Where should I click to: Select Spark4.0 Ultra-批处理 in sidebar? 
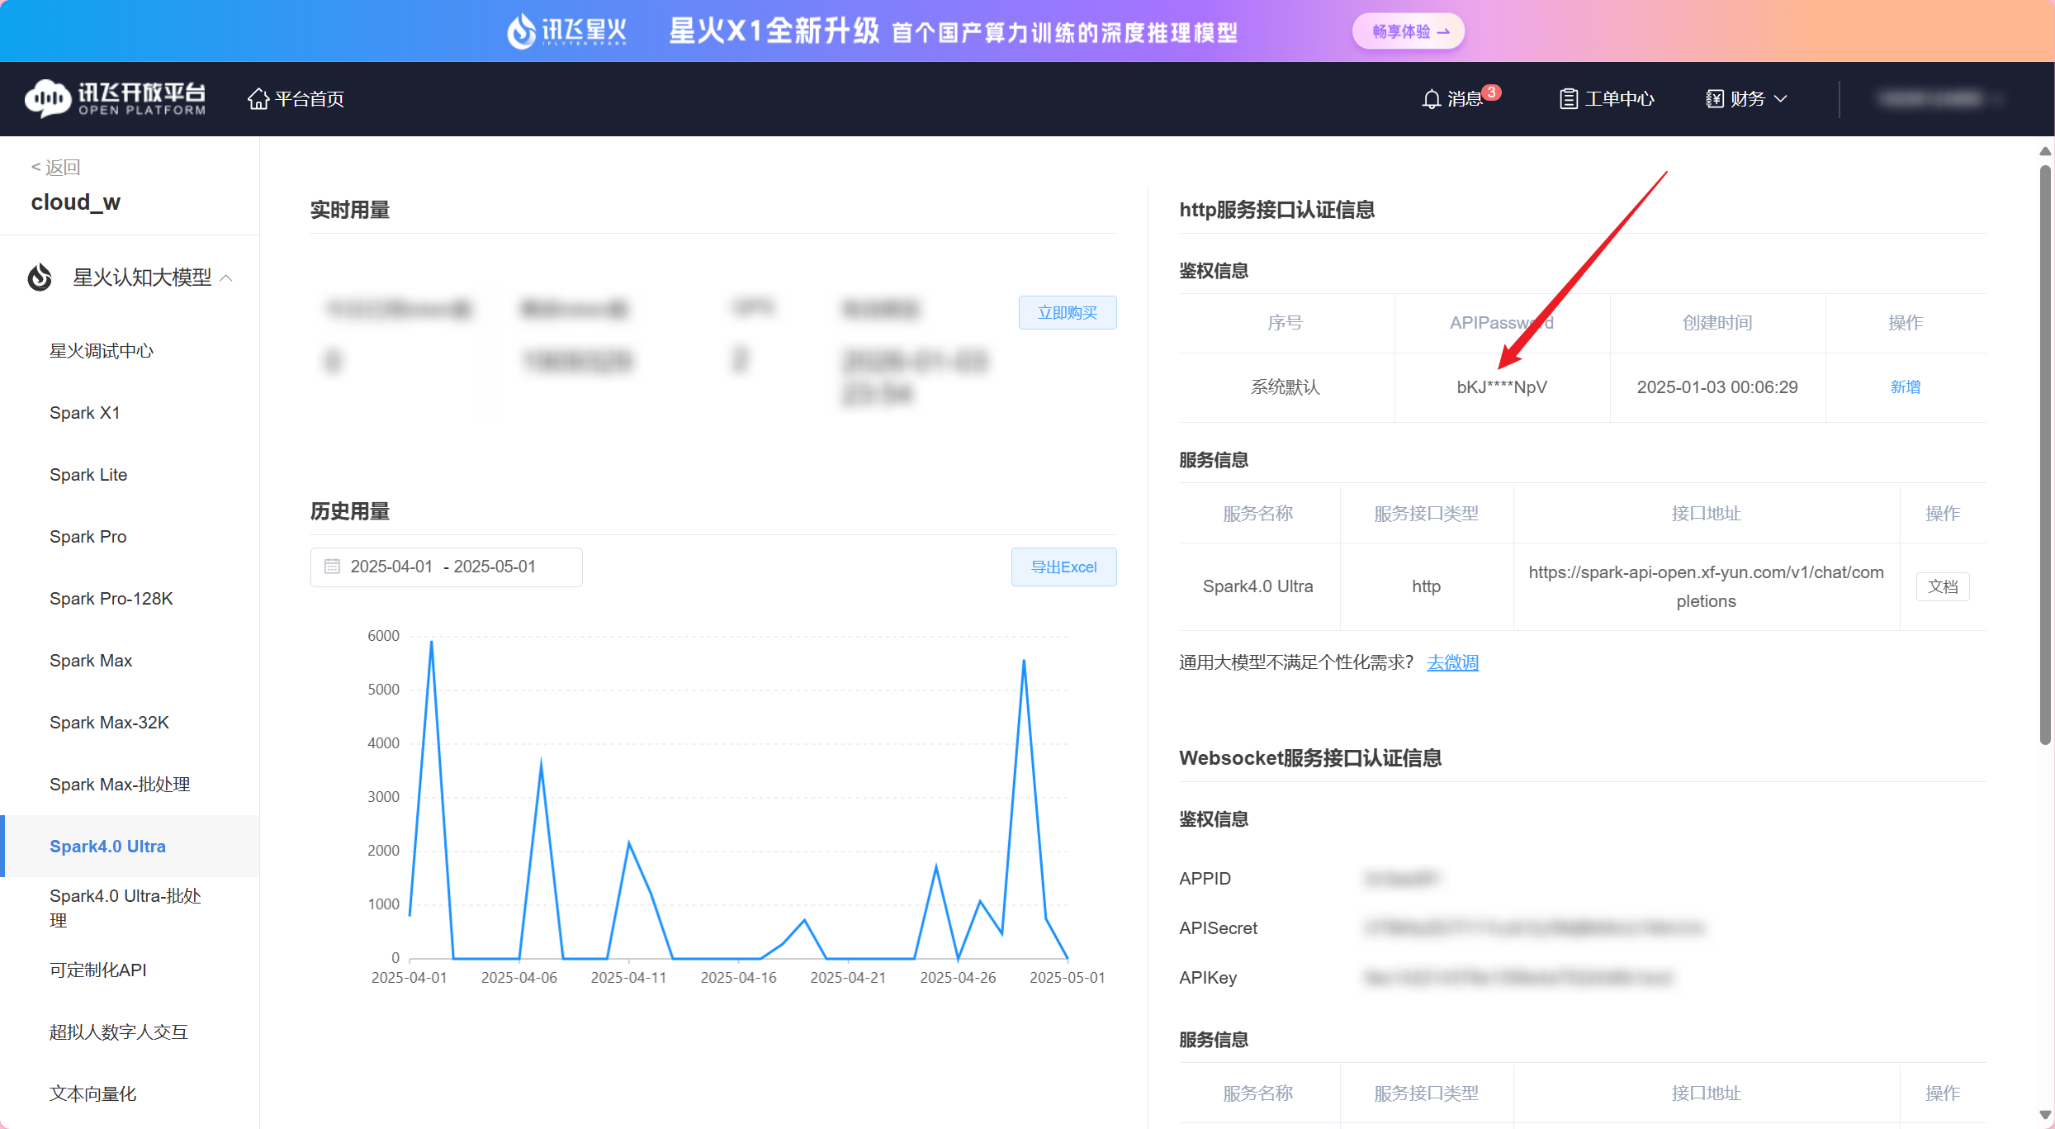125,908
